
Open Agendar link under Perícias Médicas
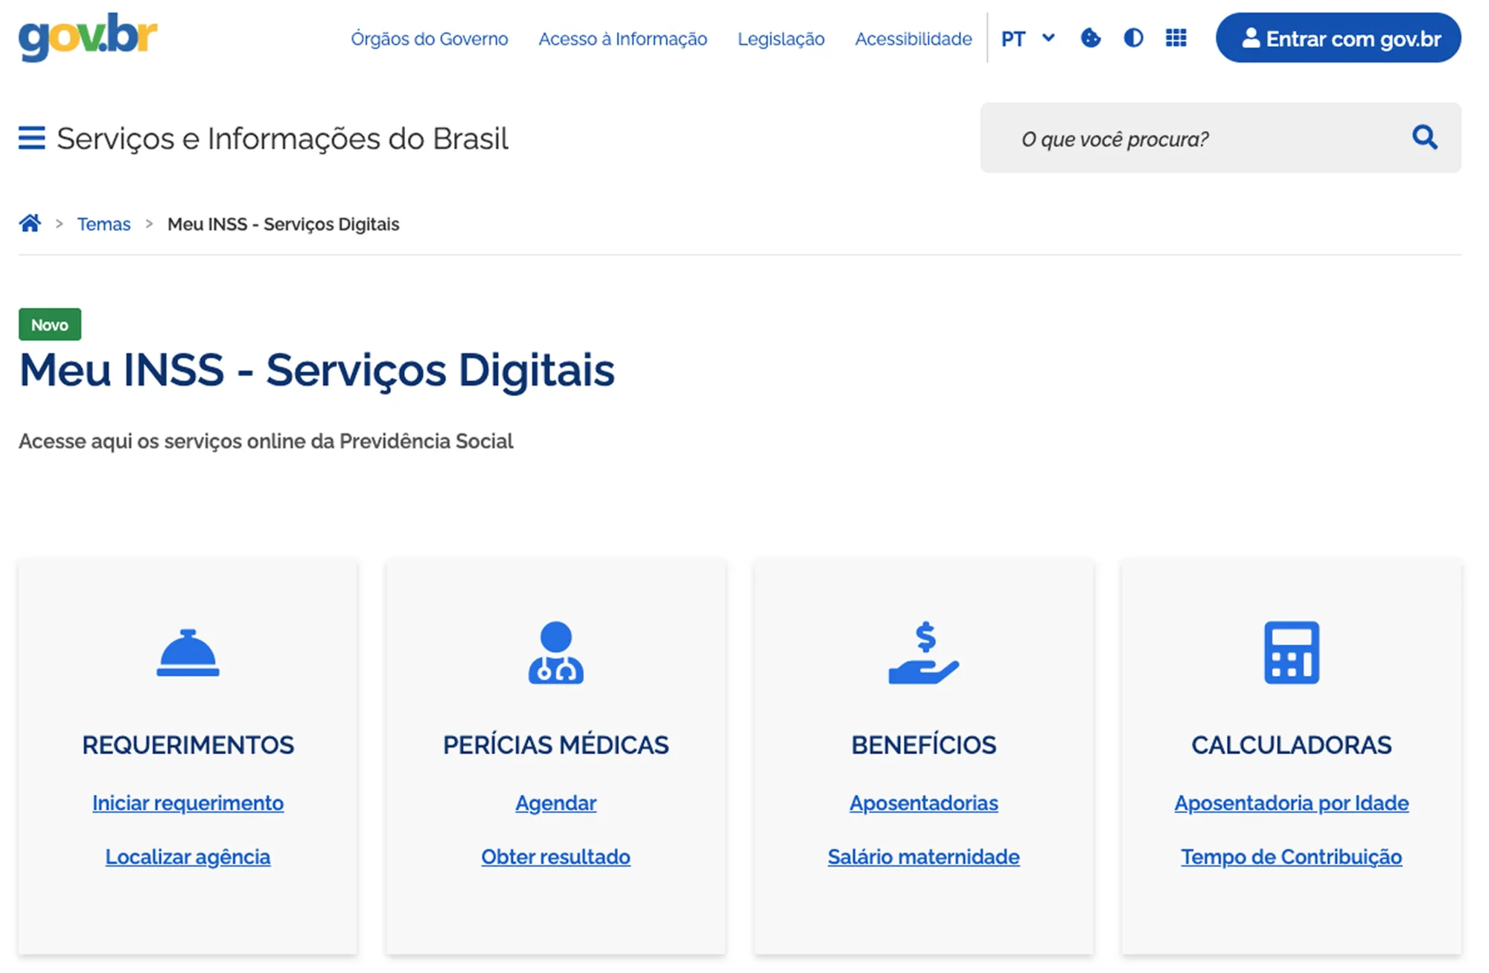tap(556, 803)
